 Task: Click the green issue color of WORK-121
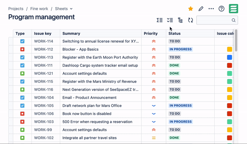tap(229, 73)
